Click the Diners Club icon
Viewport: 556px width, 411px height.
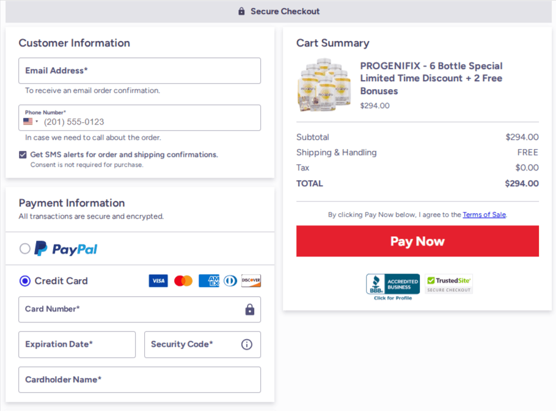[x=229, y=280]
